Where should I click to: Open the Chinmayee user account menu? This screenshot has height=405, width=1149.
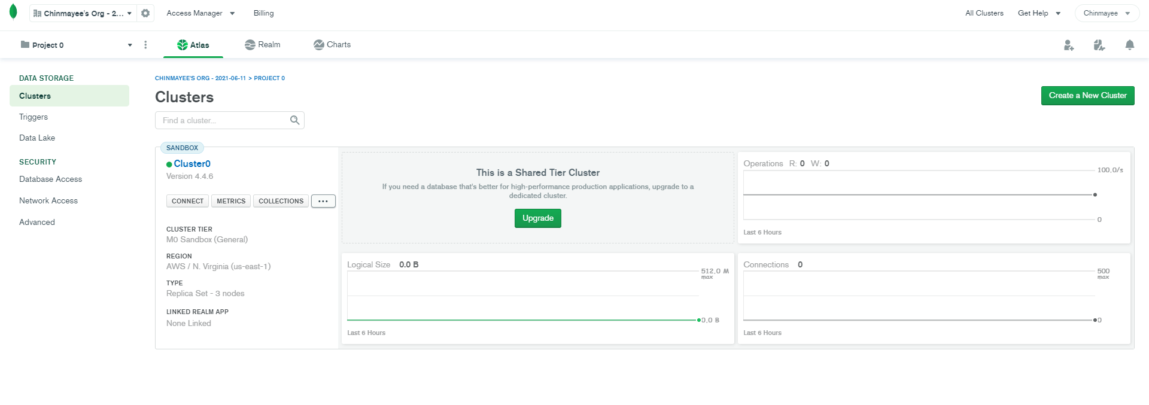pyautogui.click(x=1107, y=13)
